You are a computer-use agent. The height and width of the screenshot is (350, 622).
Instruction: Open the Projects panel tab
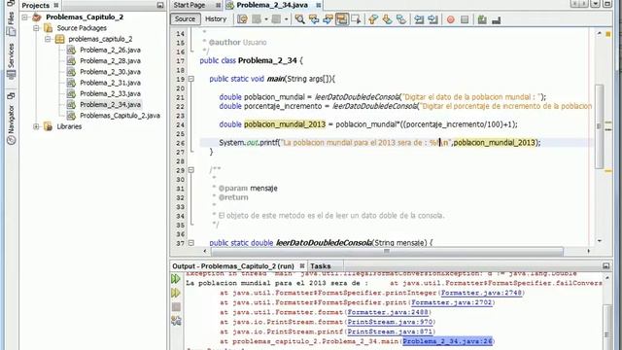[x=35, y=6]
